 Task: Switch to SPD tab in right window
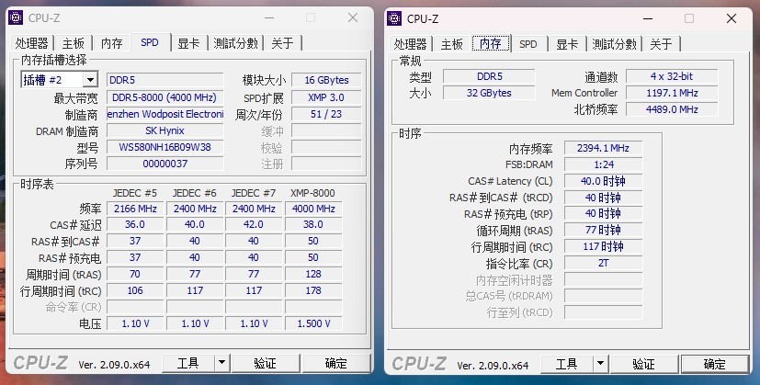528,44
